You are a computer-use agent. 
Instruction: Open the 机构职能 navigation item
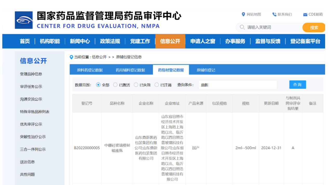(x=50, y=41)
